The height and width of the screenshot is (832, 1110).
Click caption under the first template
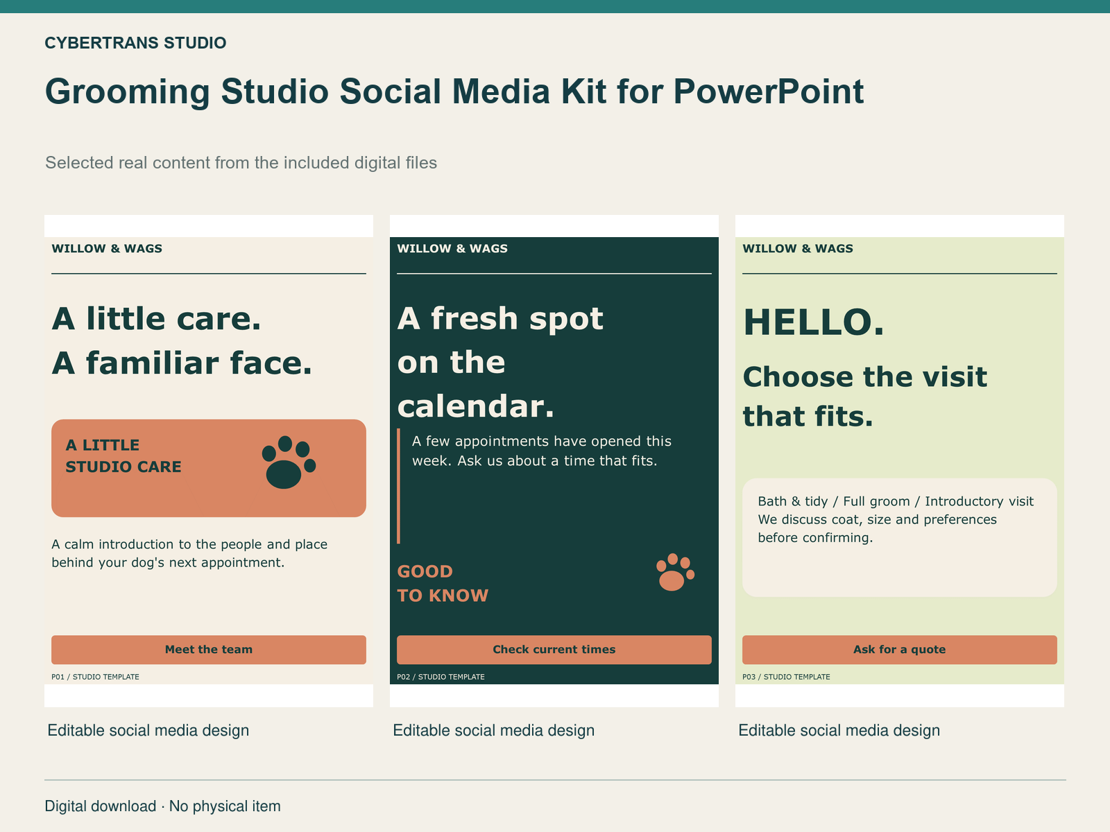click(x=148, y=730)
